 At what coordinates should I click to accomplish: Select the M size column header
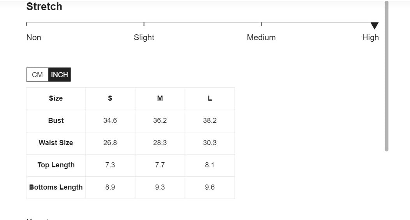pos(160,98)
